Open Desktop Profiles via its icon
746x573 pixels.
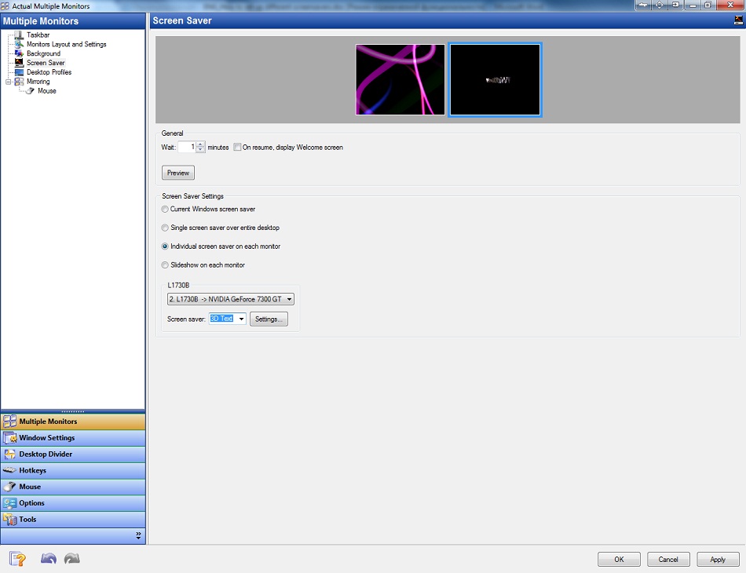coord(19,72)
